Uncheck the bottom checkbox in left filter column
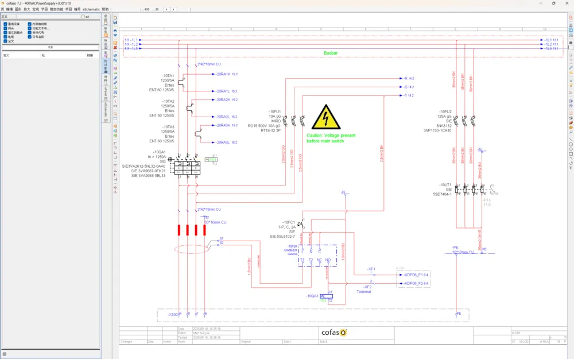The height and width of the screenshot is (359, 574). coord(6,41)
